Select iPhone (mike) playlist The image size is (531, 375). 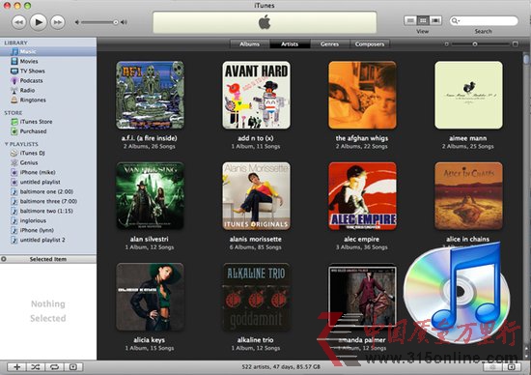point(48,172)
